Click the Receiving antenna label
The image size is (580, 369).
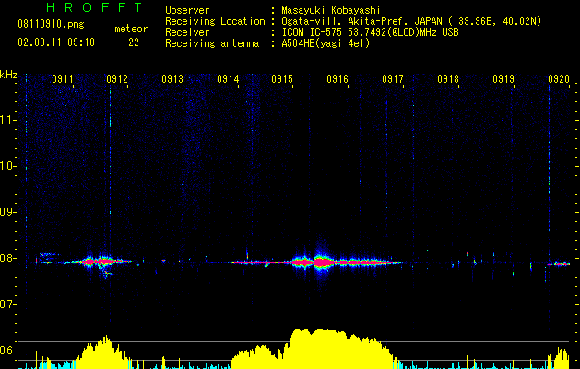coord(212,43)
